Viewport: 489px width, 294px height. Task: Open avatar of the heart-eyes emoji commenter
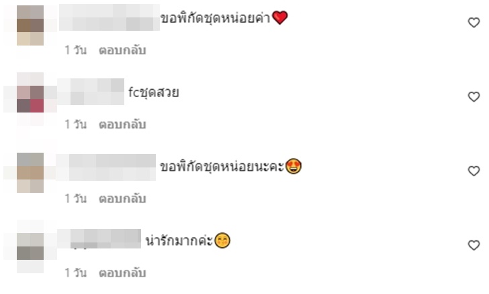pyautogui.click(x=30, y=173)
